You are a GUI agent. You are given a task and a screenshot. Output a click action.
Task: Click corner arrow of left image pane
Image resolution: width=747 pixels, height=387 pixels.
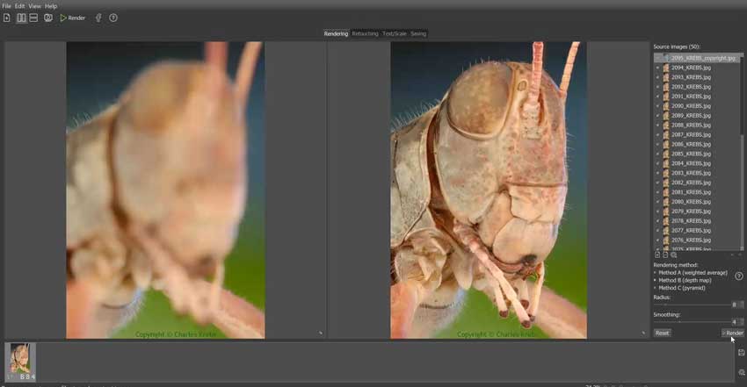(x=320, y=333)
